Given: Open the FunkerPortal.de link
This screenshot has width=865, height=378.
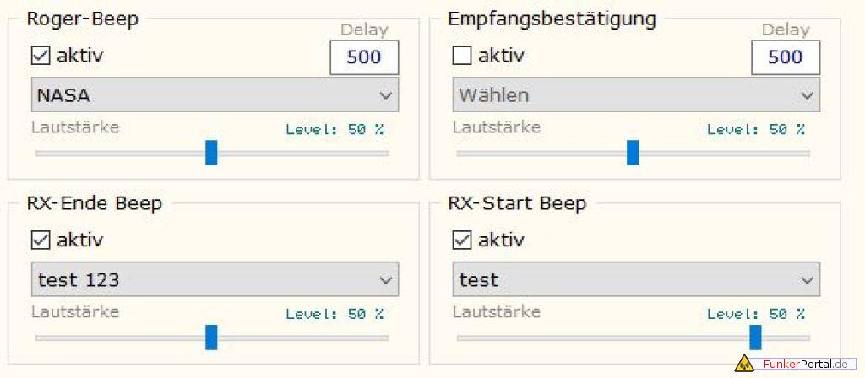Looking at the screenshot, I should (803, 364).
